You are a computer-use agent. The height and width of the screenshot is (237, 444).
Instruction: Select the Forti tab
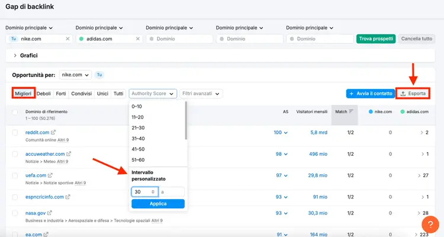pyautogui.click(x=61, y=94)
